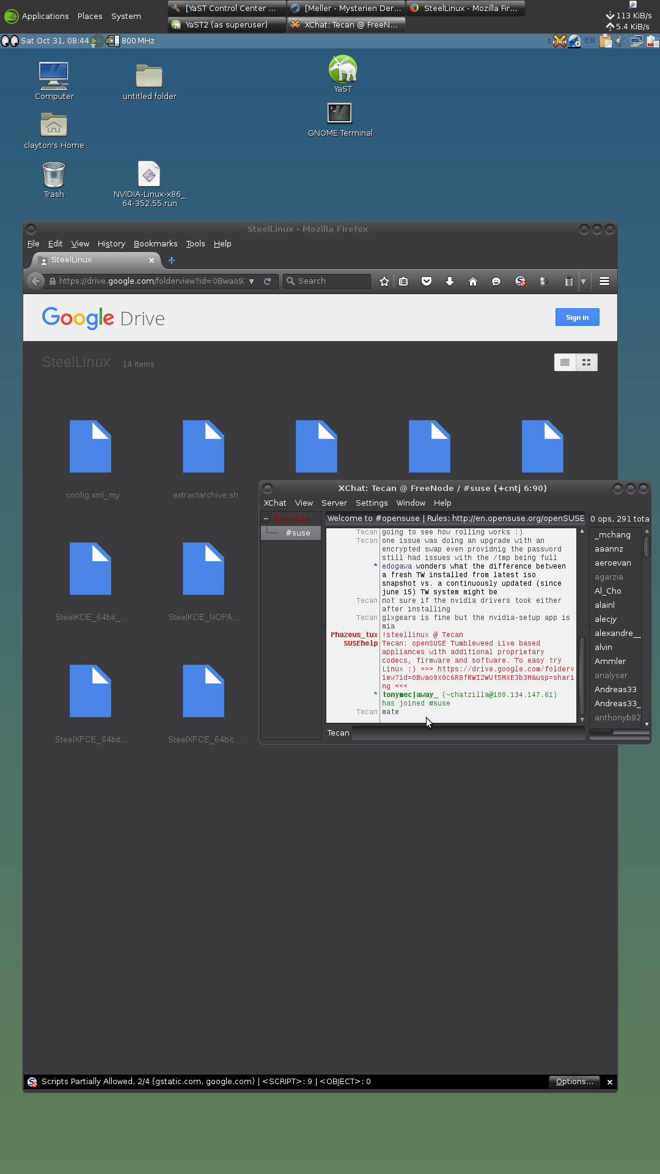The image size is (660, 1174).
Task: Open the XChat menu in XChat
Action: tap(274, 503)
